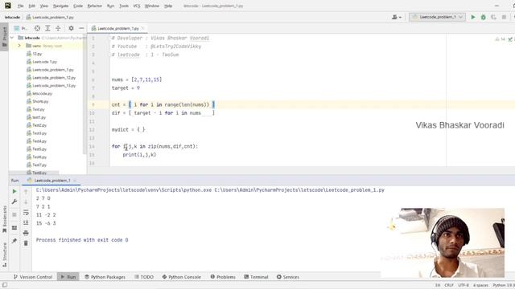
Task: Open Shorts.py in project tree
Action: [x=40, y=102]
